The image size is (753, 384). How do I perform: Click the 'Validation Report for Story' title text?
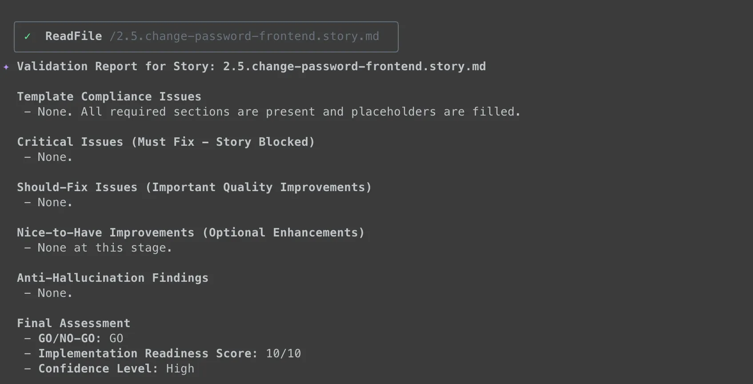coord(116,67)
